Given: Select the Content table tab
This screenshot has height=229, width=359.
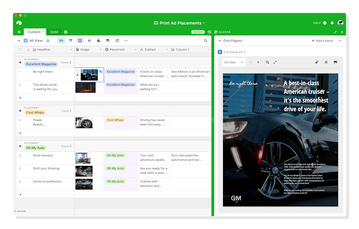Looking at the screenshot, I should pyautogui.click(x=35, y=32).
